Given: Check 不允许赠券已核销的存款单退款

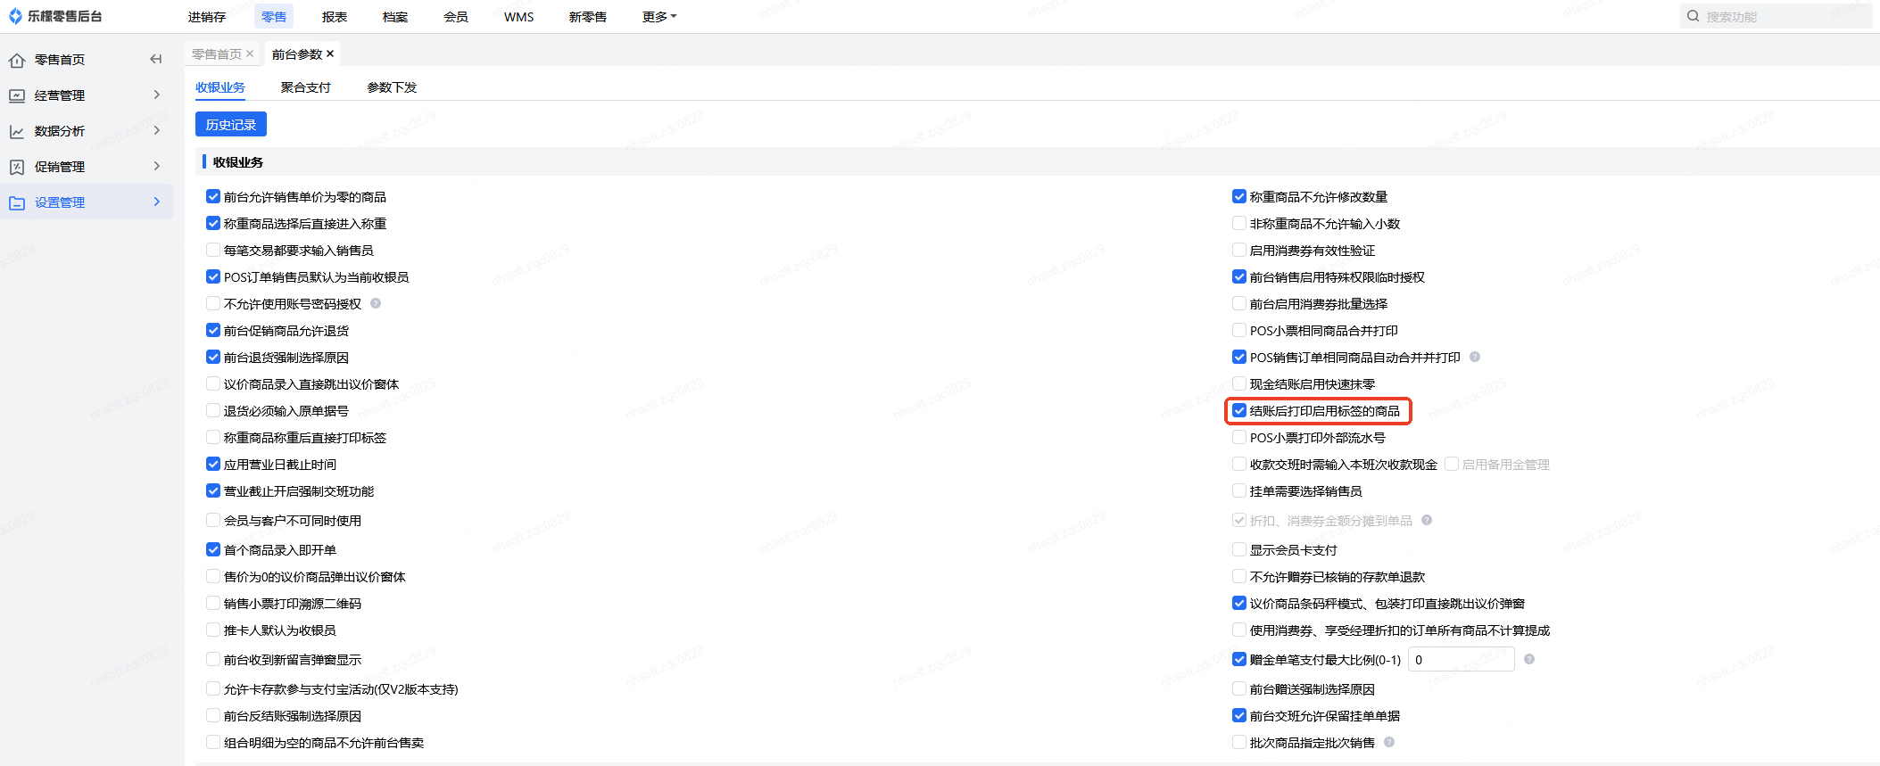Looking at the screenshot, I should point(1239,576).
